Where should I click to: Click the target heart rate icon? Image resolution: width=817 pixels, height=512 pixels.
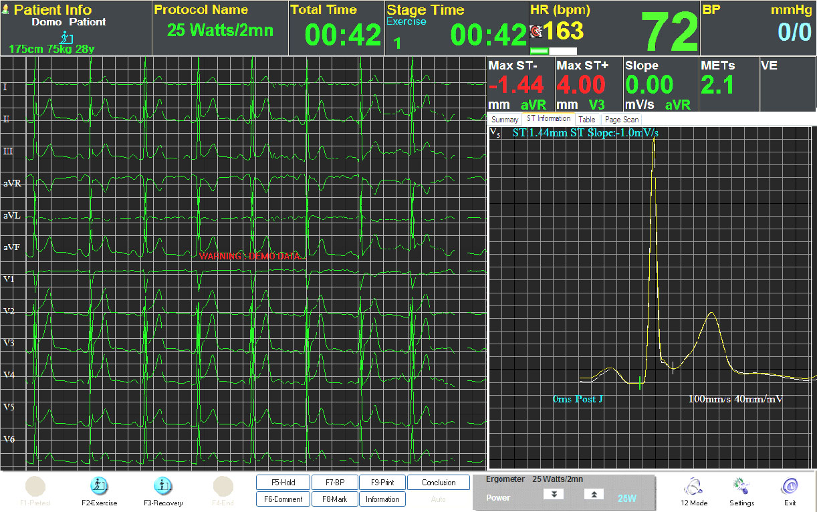click(536, 31)
